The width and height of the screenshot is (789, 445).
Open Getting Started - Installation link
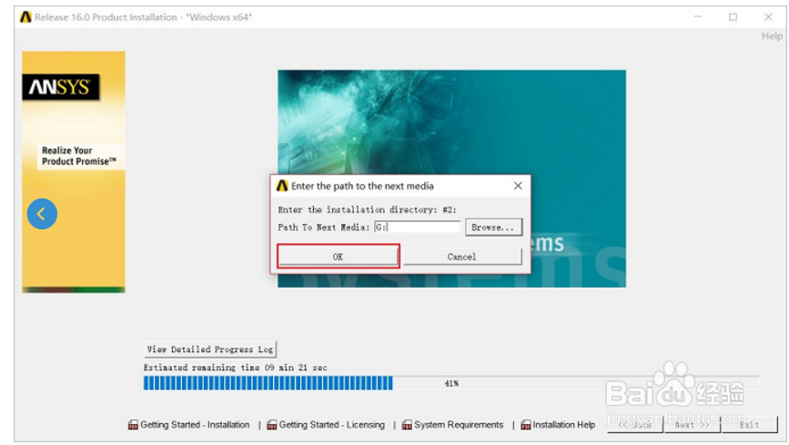click(x=195, y=425)
